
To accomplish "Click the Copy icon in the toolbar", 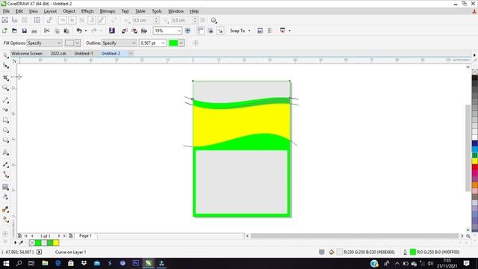I will tap(57, 31).
